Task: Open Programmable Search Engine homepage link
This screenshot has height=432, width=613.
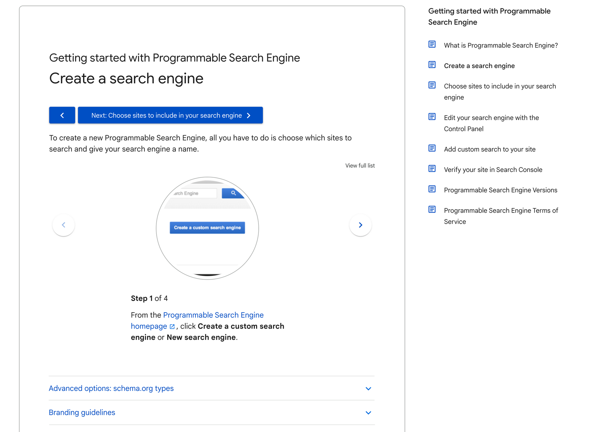Action: [x=213, y=315]
